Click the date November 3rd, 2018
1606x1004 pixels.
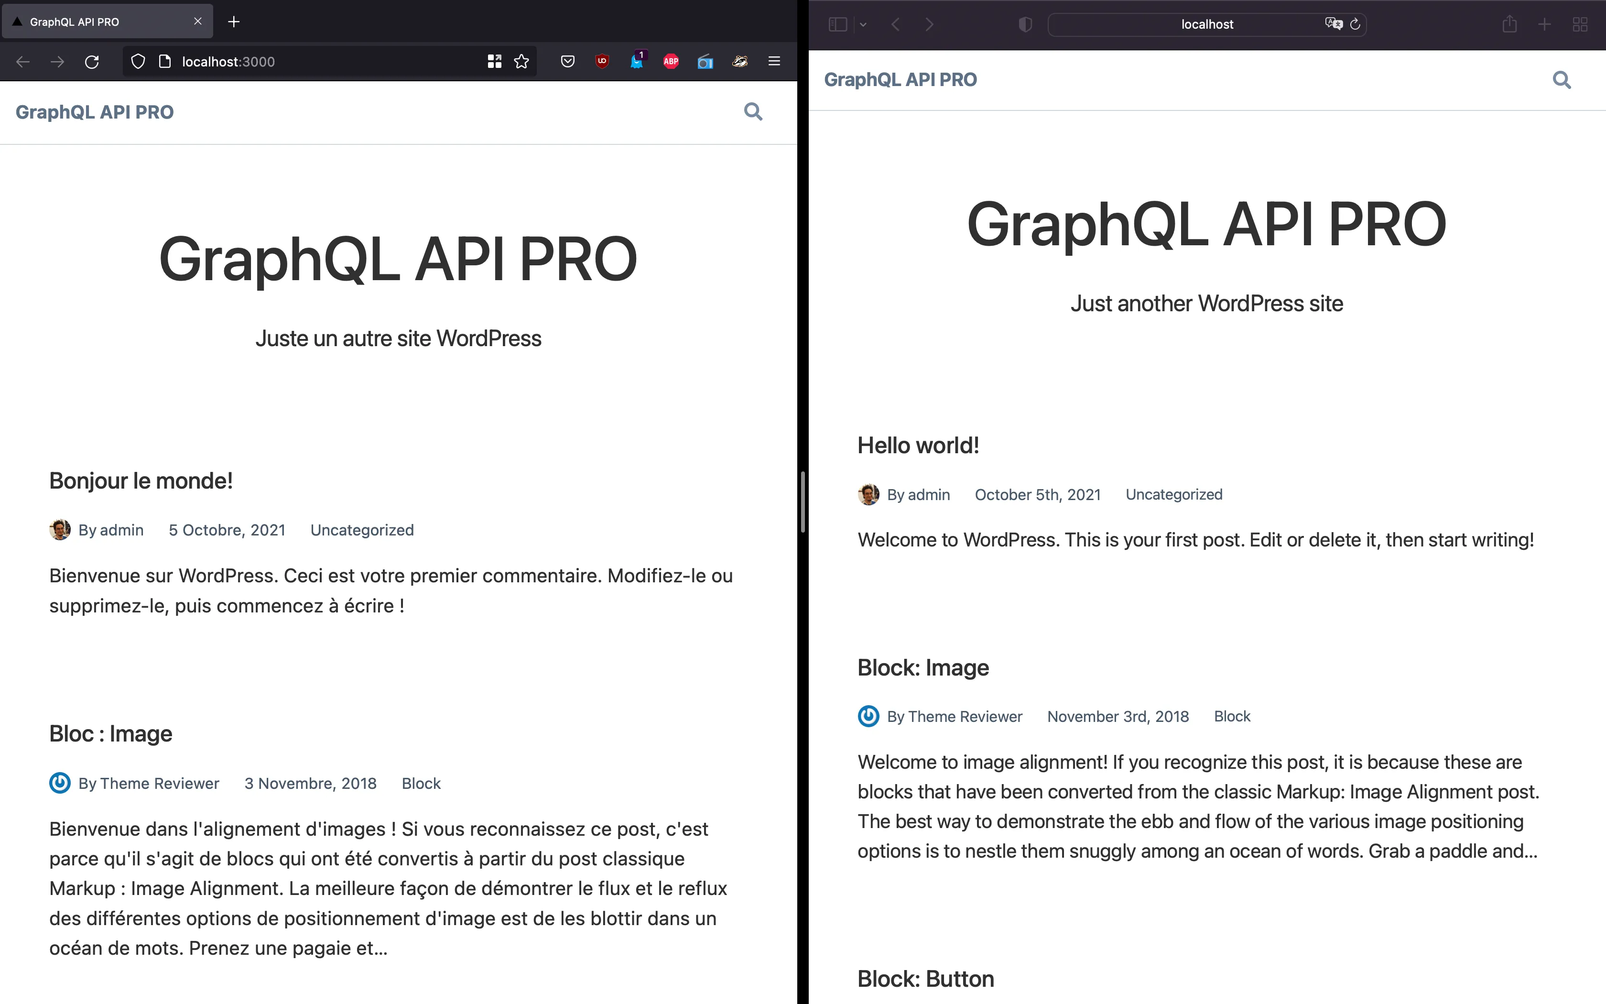(x=1118, y=717)
